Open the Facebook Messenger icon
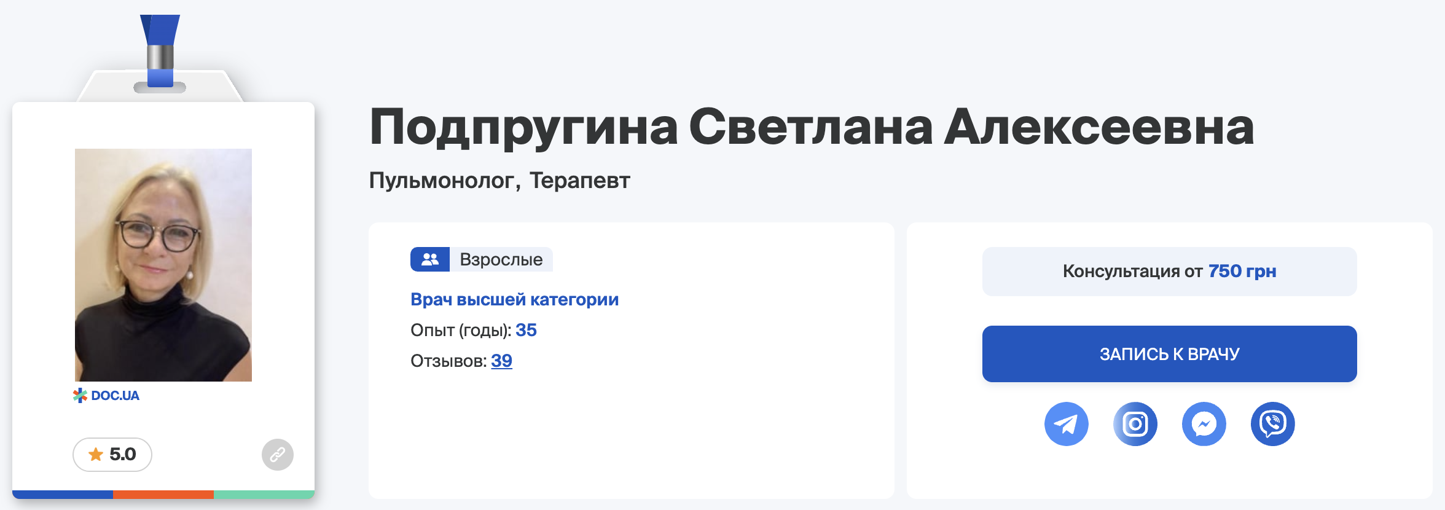Viewport: 1445px width, 510px height. tap(1204, 424)
